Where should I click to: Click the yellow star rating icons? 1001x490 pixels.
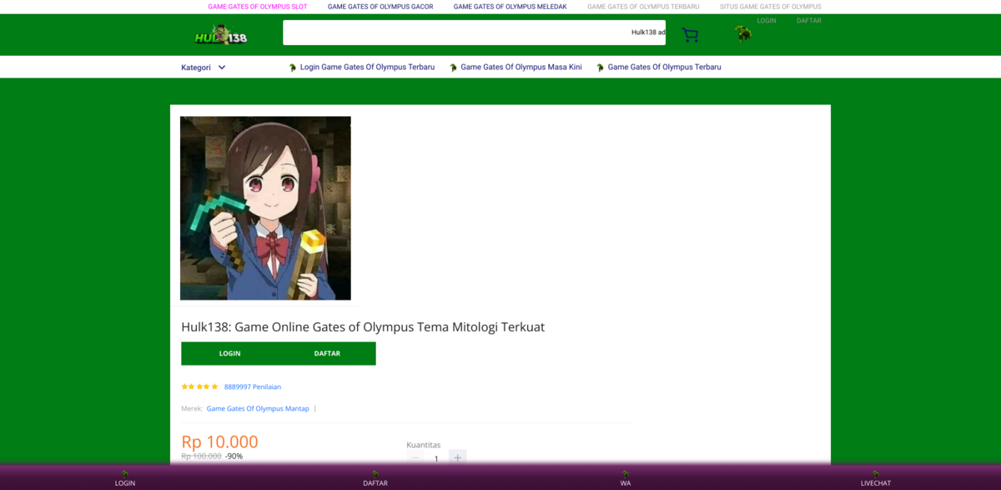[x=199, y=386]
